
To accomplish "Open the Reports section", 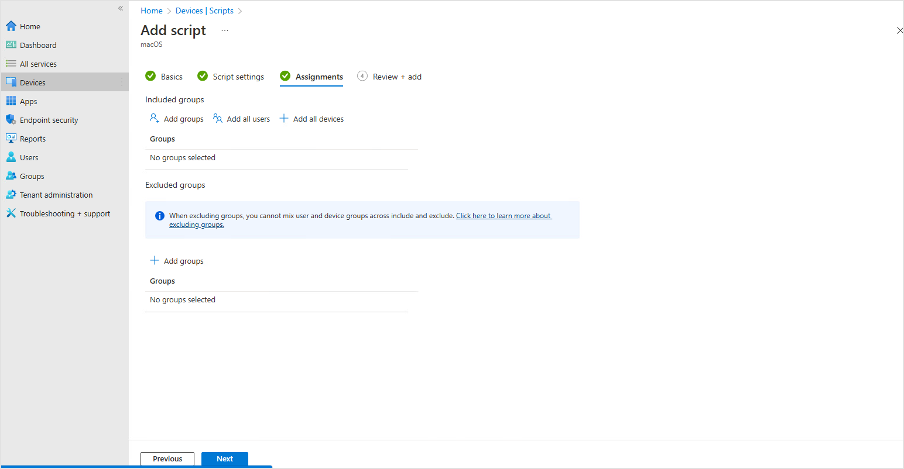I will (32, 138).
